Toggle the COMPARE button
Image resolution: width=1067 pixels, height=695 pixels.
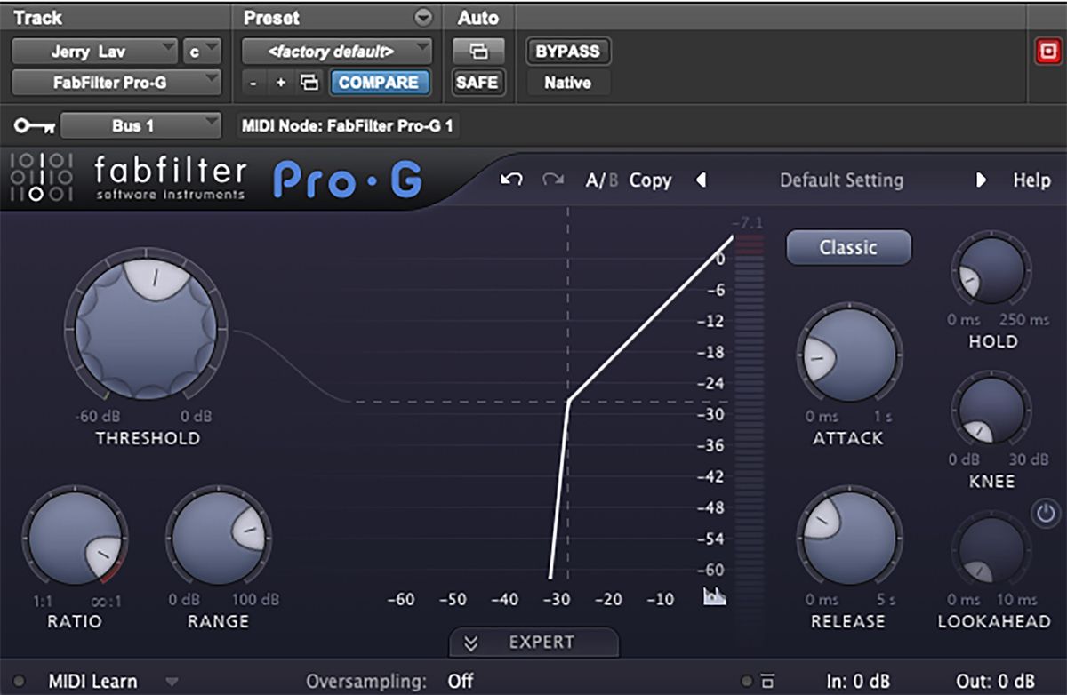pos(379,83)
